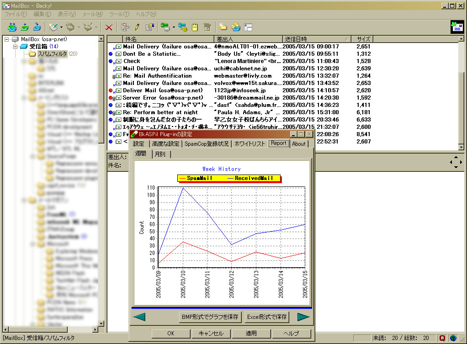Viewport: 467px width, 344px height.
Task: Delete mail with the red X icon
Action: pyautogui.click(x=109, y=27)
